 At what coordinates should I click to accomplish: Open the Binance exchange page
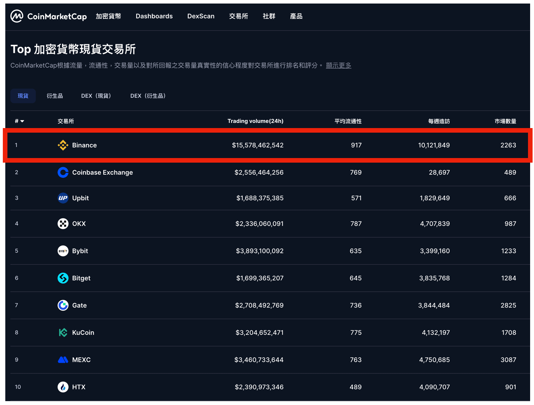coord(84,145)
